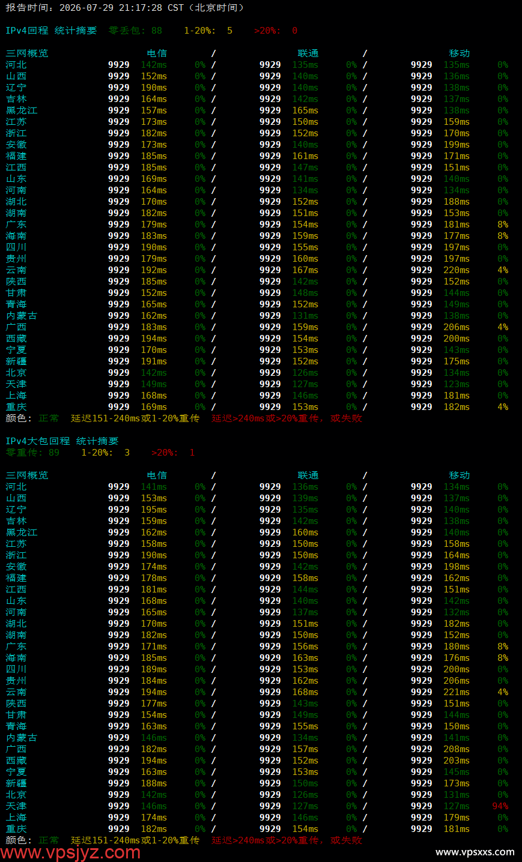The image size is (522, 862).
Task: Click the 208ms latency in the 广西 row
Action: (457, 749)
